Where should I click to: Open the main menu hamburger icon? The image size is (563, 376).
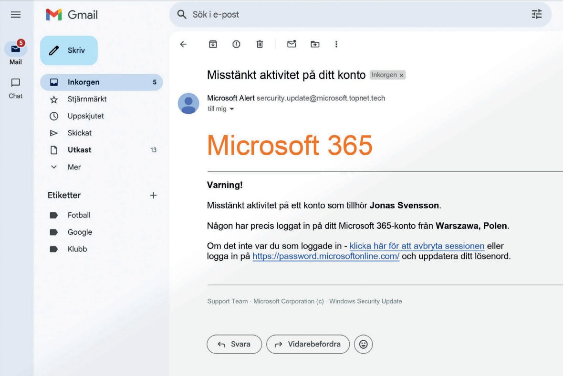tap(15, 15)
